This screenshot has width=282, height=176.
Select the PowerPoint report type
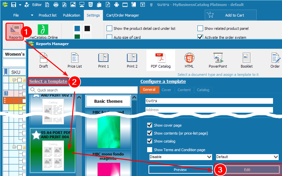pos(218,60)
